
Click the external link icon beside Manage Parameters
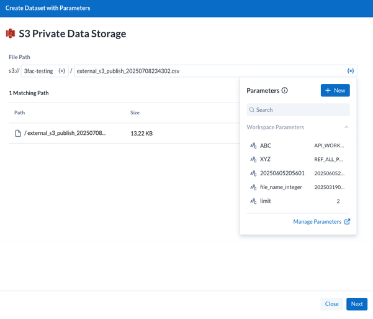pos(348,221)
